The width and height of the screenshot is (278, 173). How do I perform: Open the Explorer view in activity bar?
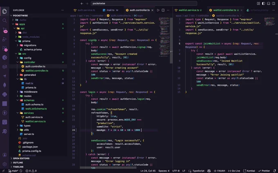[4, 11]
